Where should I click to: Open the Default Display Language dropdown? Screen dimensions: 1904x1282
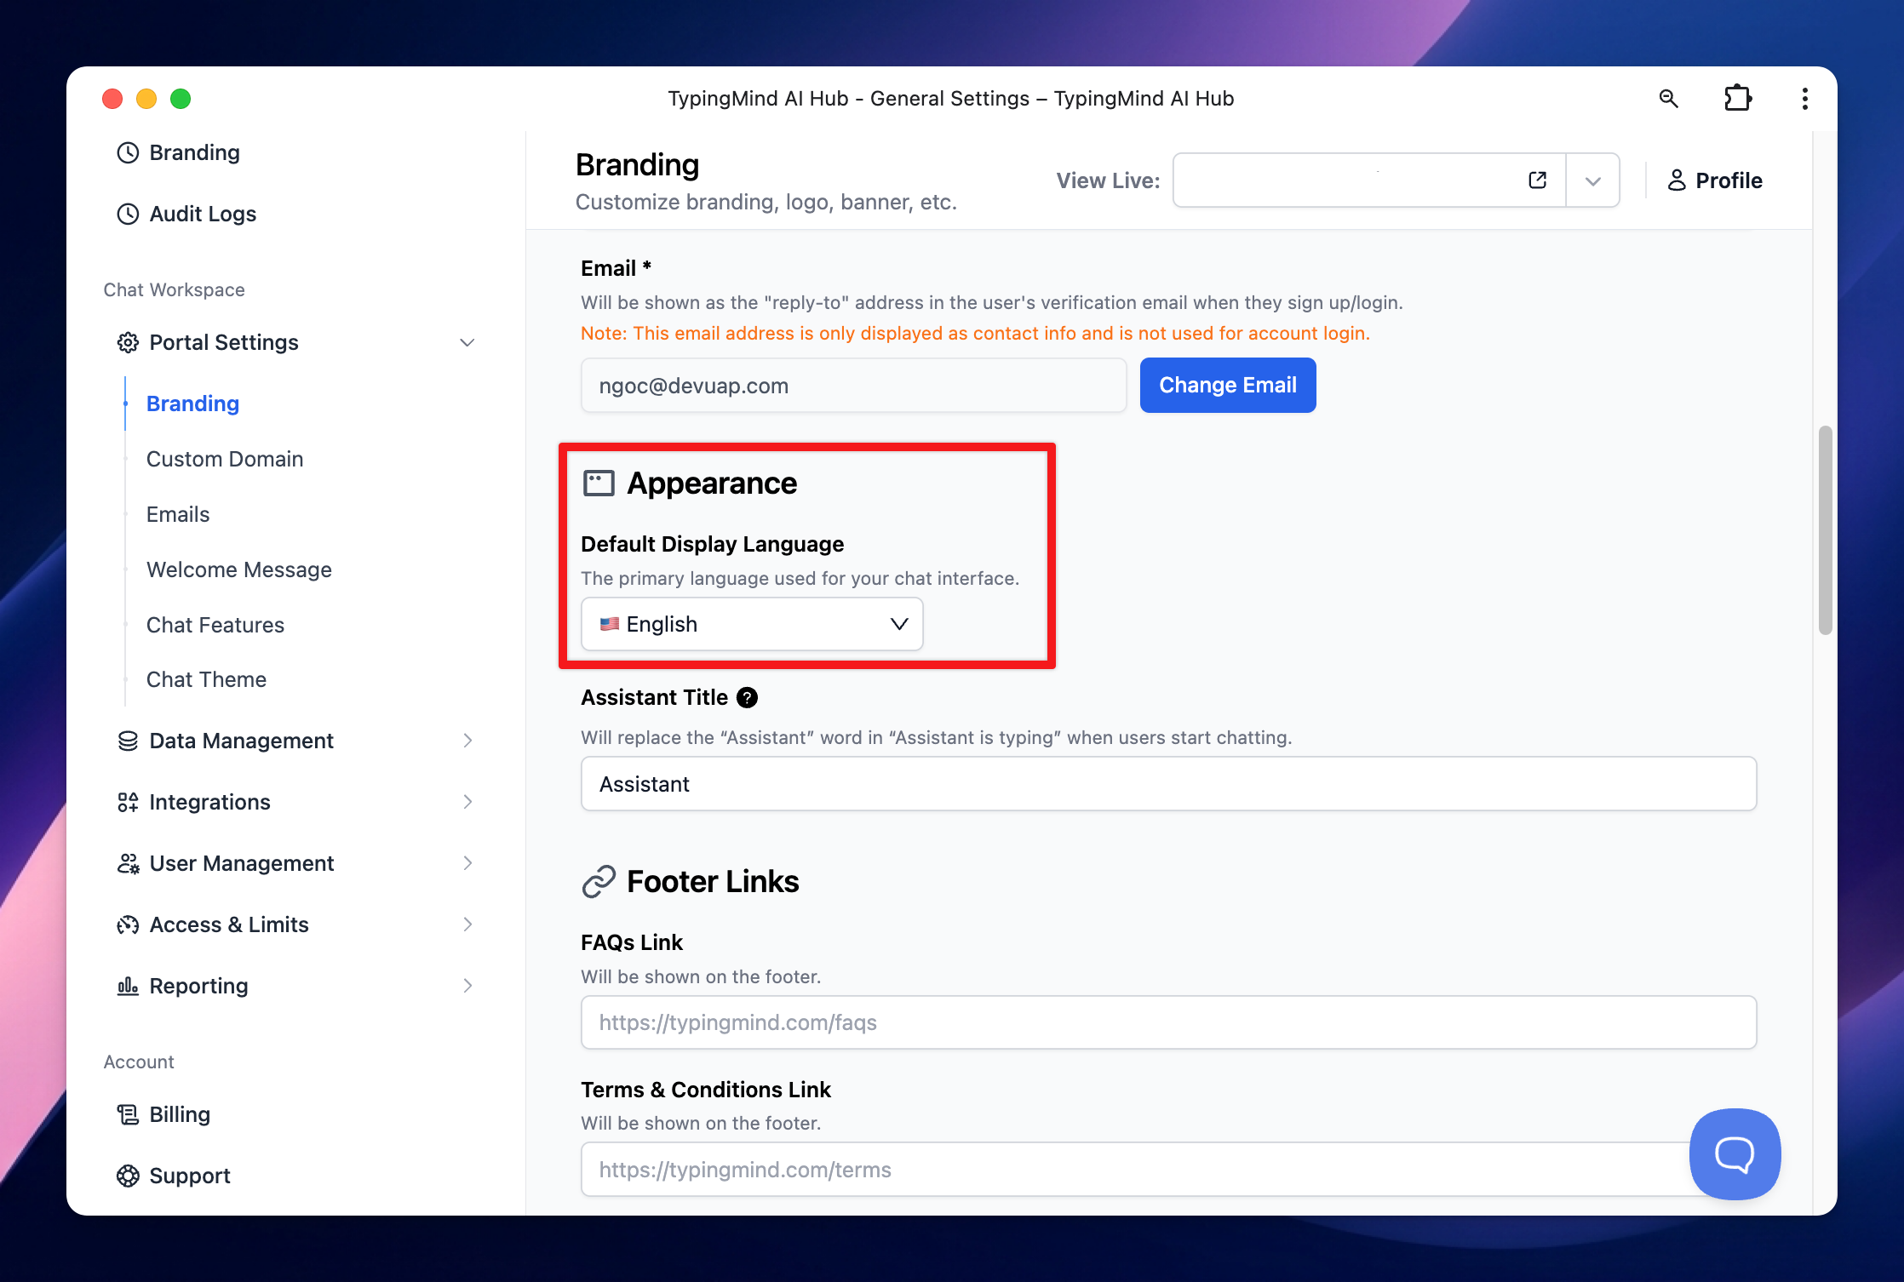click(752, 624)
